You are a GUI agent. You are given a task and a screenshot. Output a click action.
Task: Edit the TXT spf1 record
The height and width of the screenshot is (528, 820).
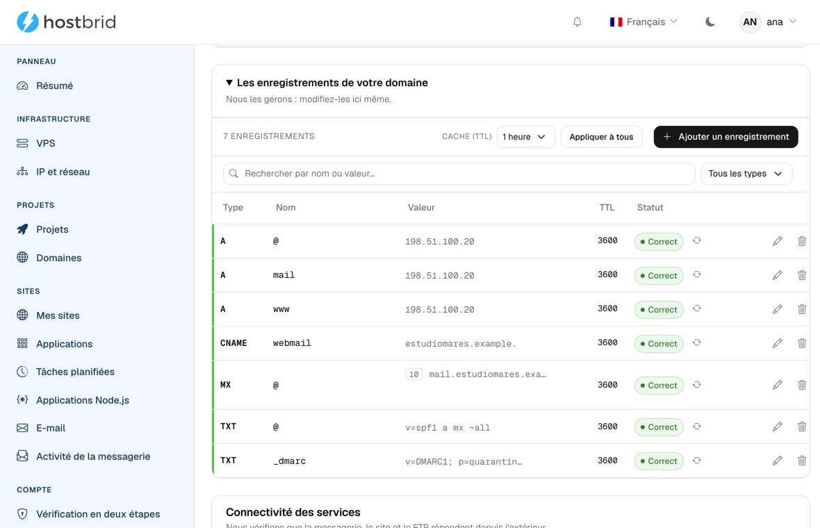pos(777,427)
